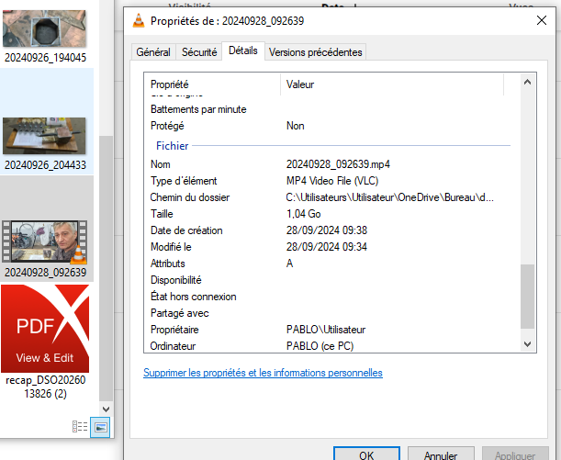Image resolution: width=561 pixels, height=460 pixels.
Task: Click the VLC cone icon in the Properties title bar
Action: (139, 21)
